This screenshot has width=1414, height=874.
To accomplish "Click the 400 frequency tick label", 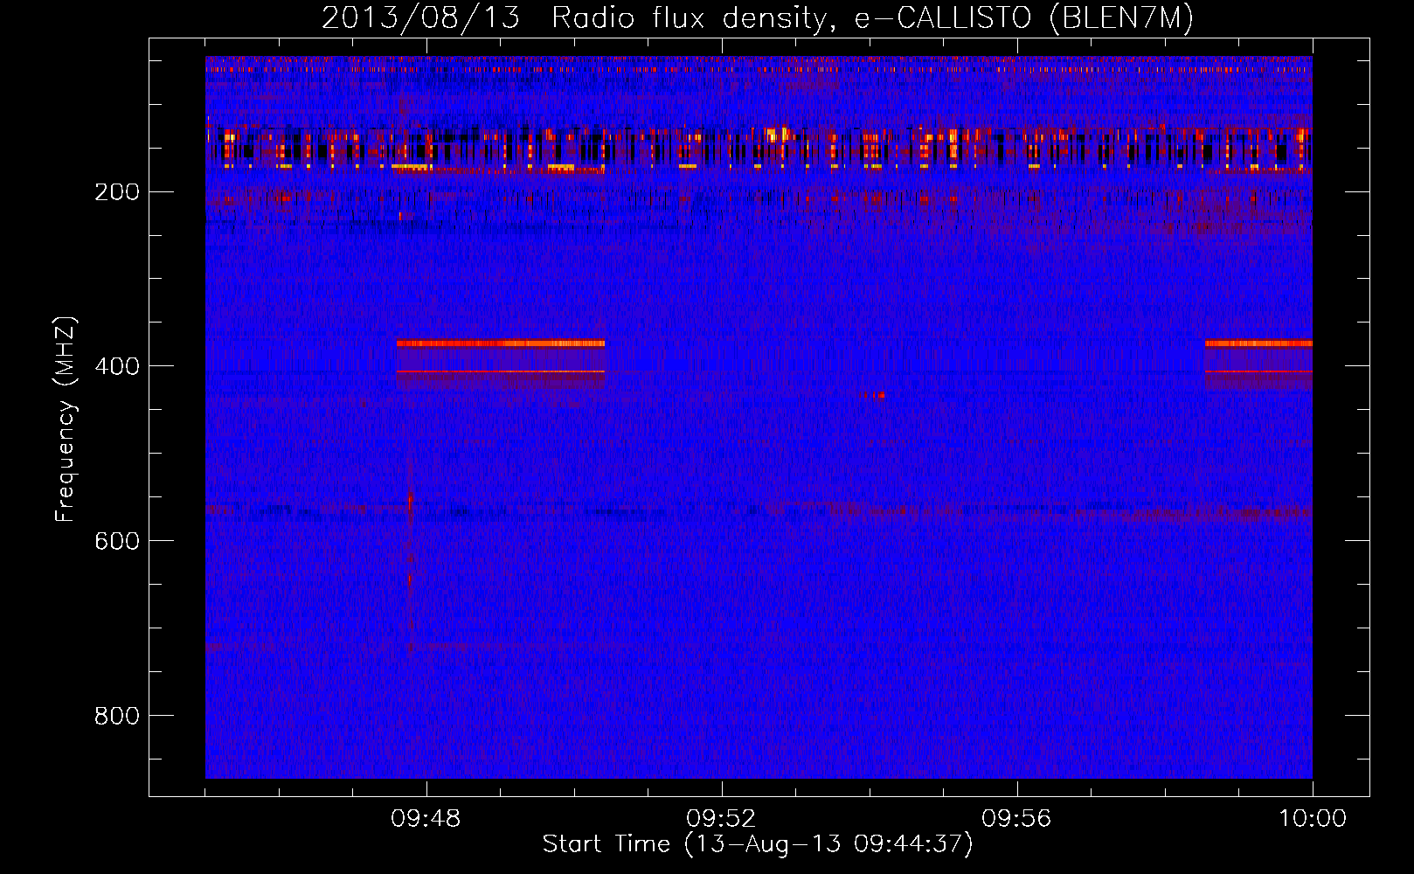I will 117,366.
